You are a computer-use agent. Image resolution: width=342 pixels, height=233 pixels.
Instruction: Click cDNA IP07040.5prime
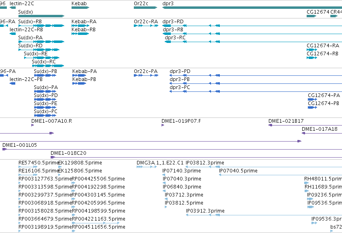click(281, 175)
